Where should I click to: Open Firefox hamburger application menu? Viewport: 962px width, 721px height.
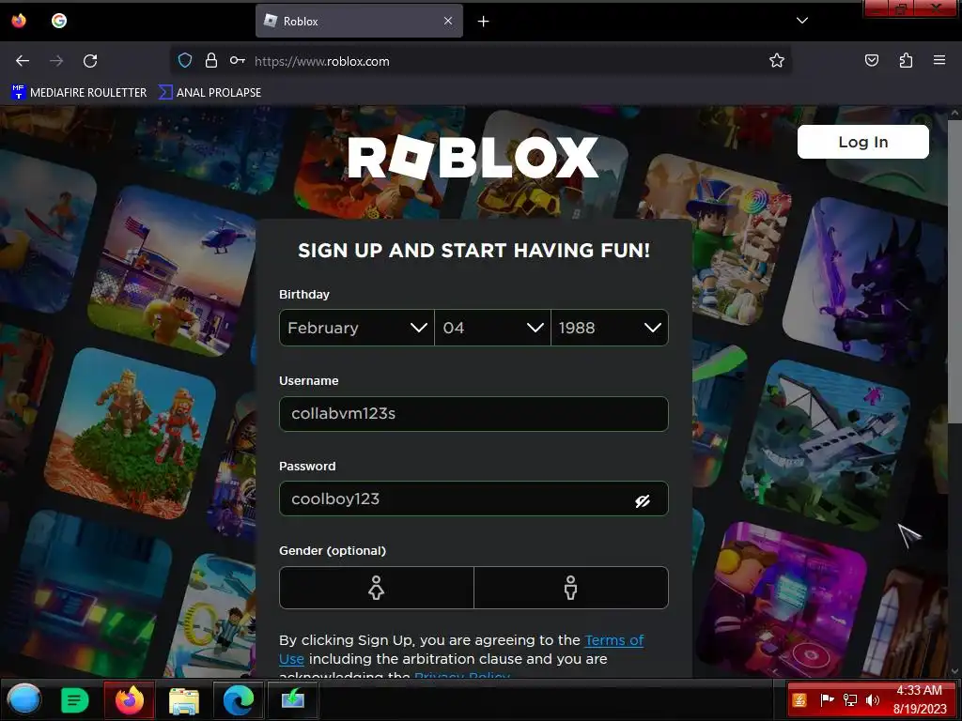[x=939, y=61]
